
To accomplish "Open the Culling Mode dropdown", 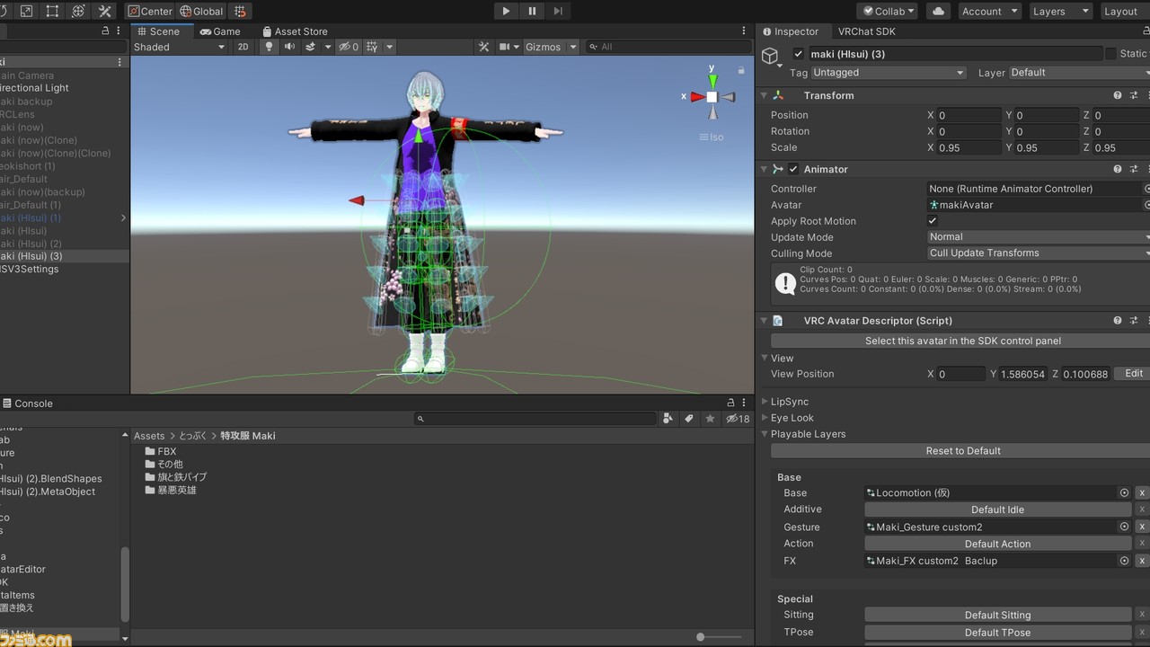I will coord(1038,253).
